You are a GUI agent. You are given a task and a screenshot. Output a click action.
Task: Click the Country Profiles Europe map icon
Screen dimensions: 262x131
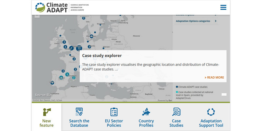(x=146, y=112)
